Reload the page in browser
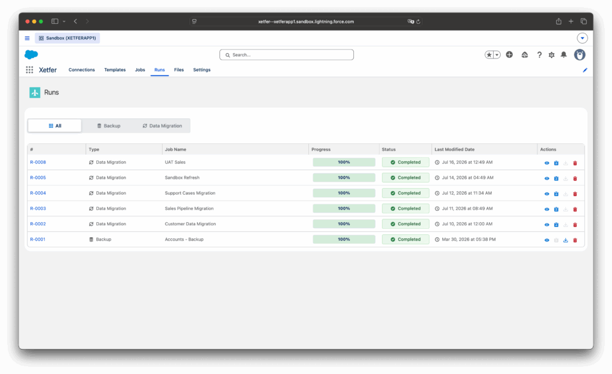The height and width of the screenshot is (374, 612). point(418,22)
